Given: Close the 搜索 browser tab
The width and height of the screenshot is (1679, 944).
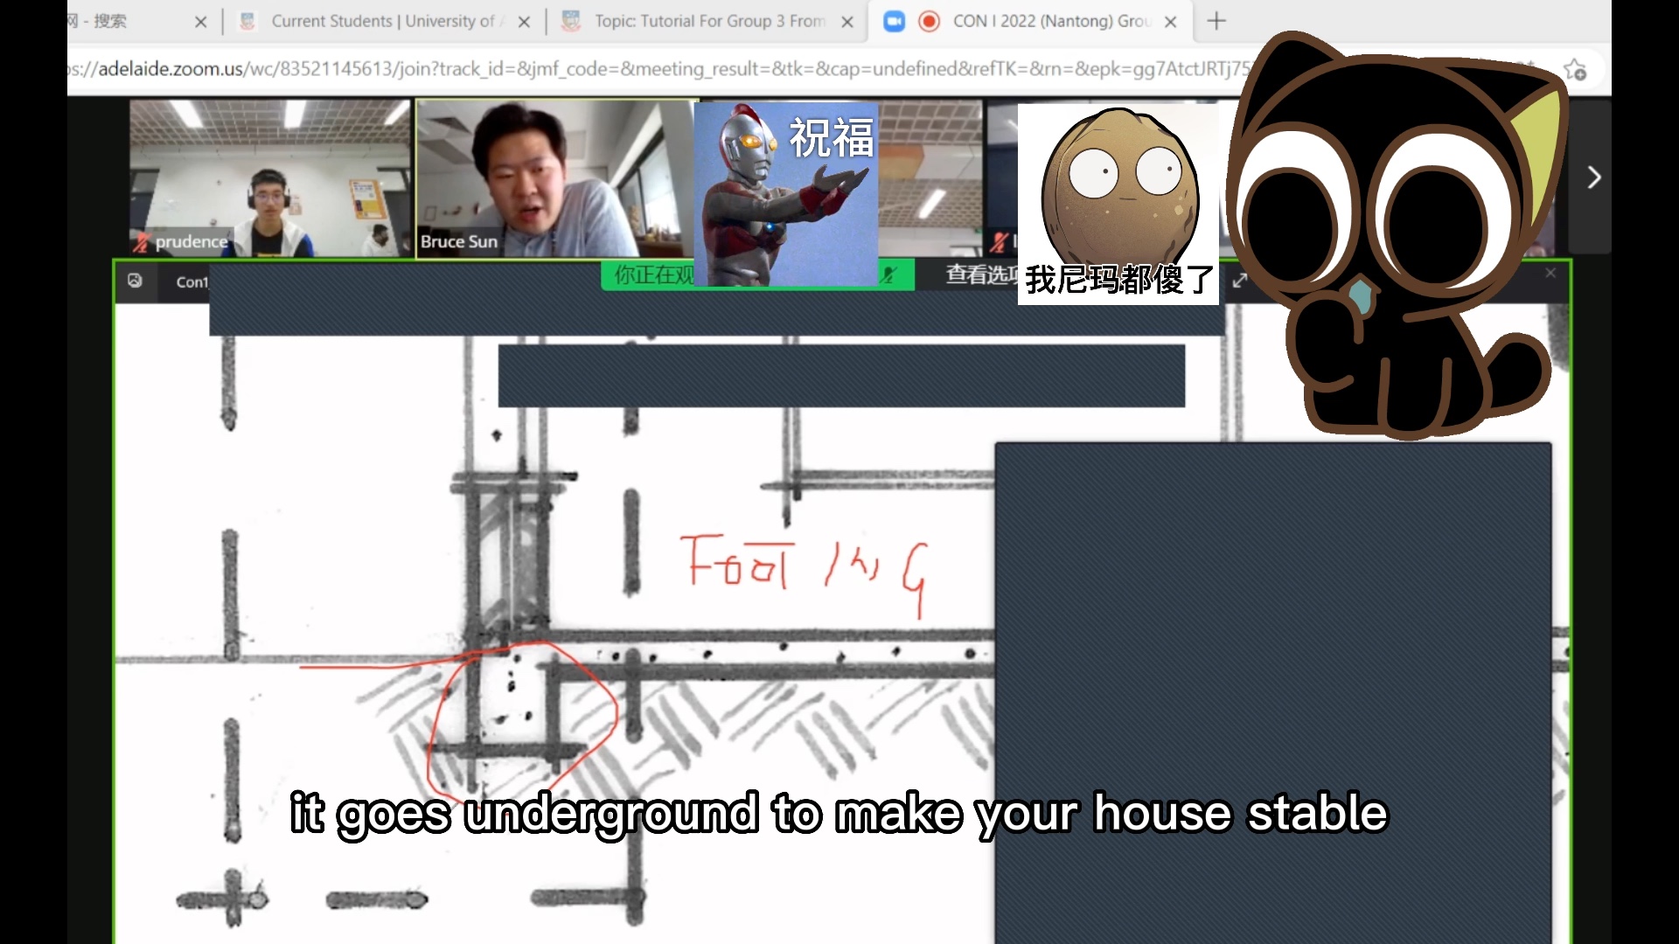Looking at the screenshot, I should [200, 21].
